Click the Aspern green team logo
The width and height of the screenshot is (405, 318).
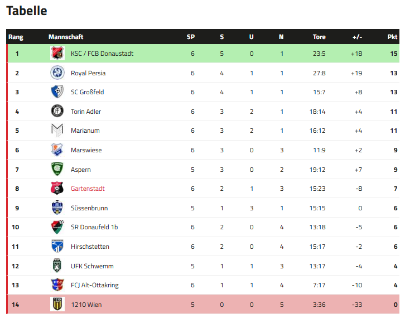coord(57,169)
